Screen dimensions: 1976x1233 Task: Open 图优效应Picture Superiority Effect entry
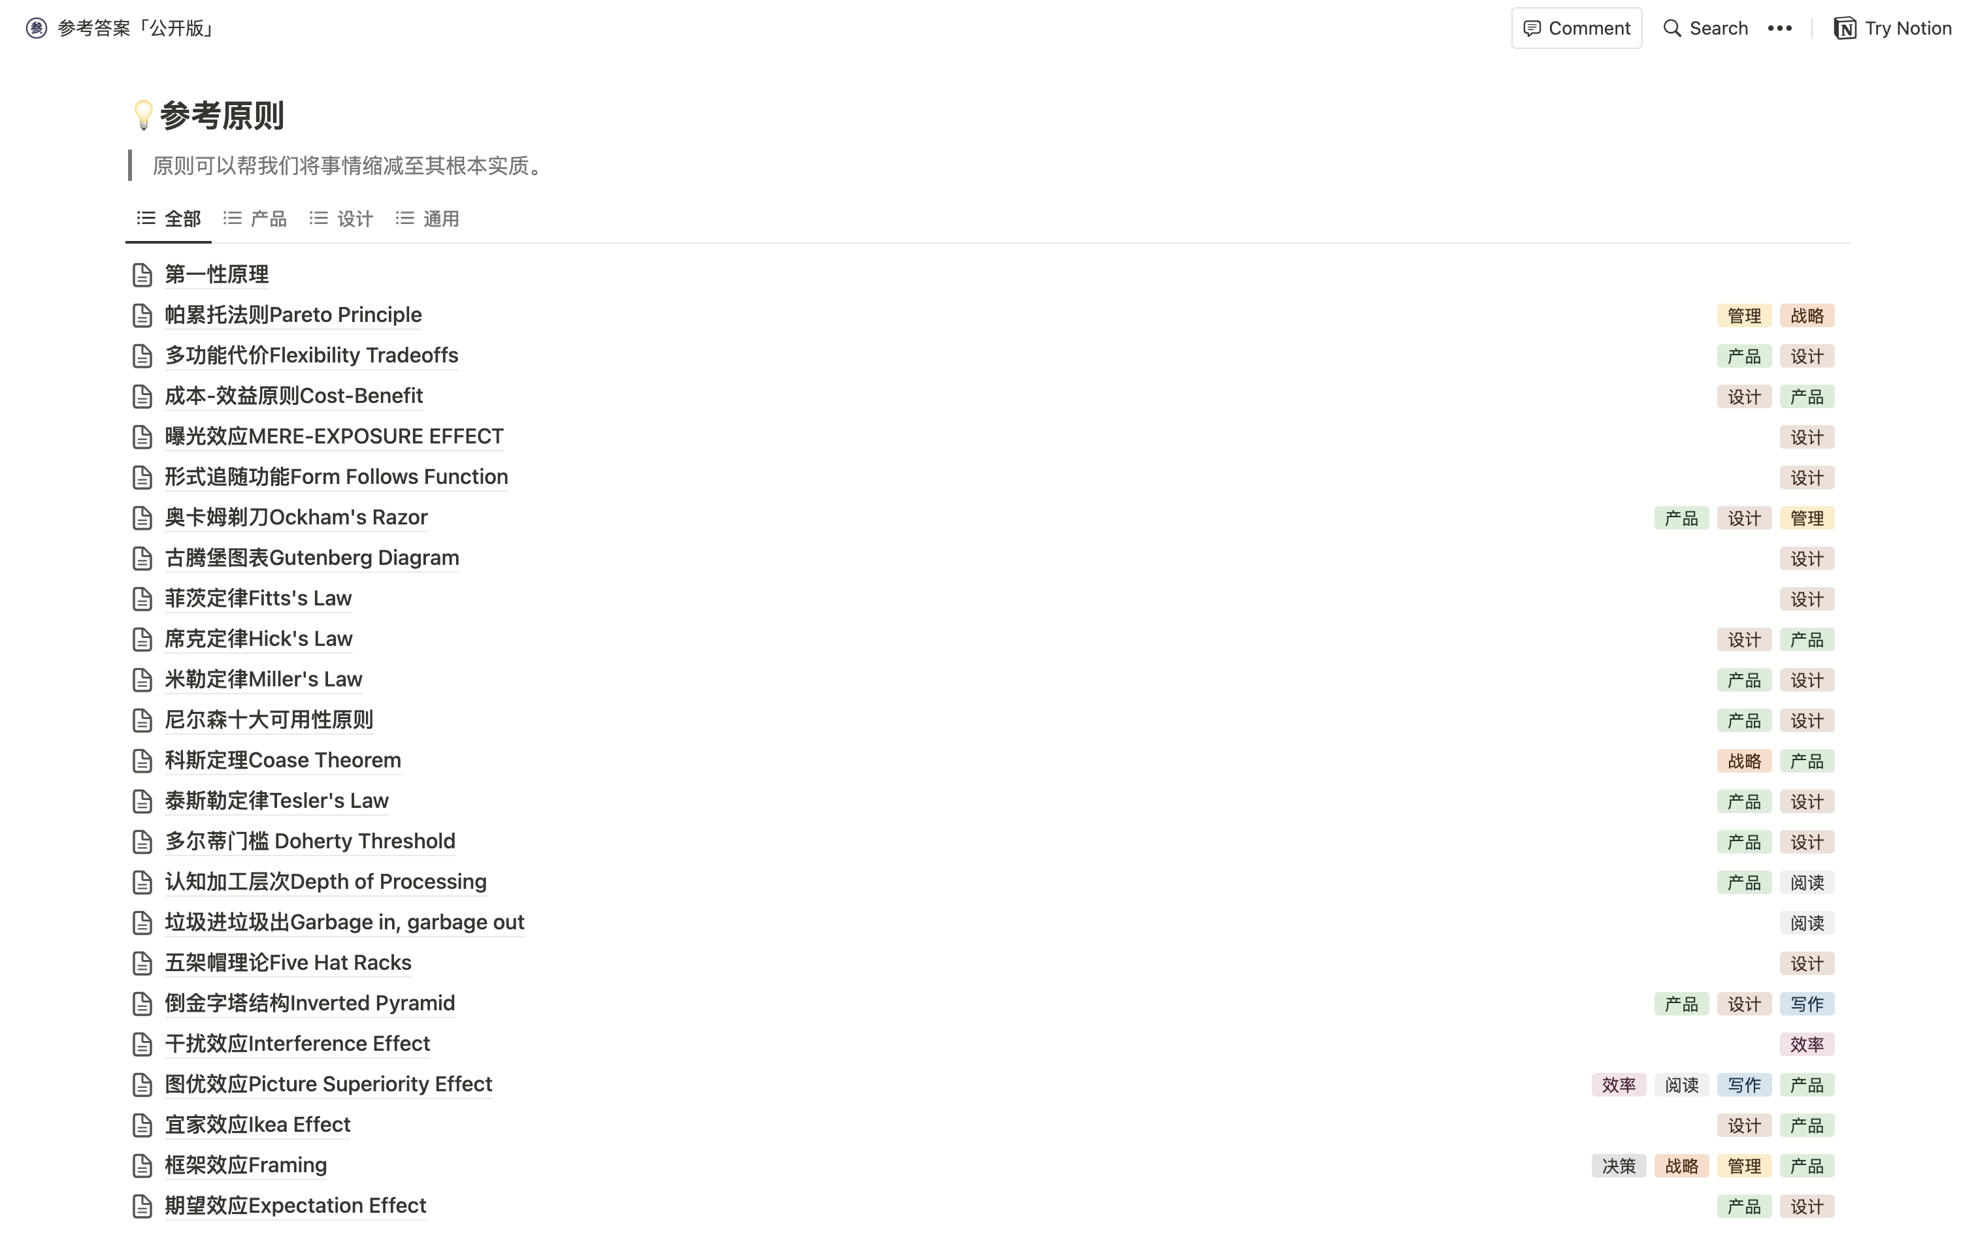click(328, 1083)
